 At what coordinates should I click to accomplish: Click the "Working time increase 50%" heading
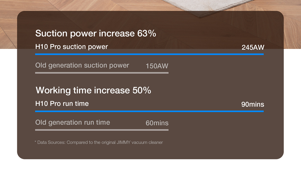click(93, 90)
